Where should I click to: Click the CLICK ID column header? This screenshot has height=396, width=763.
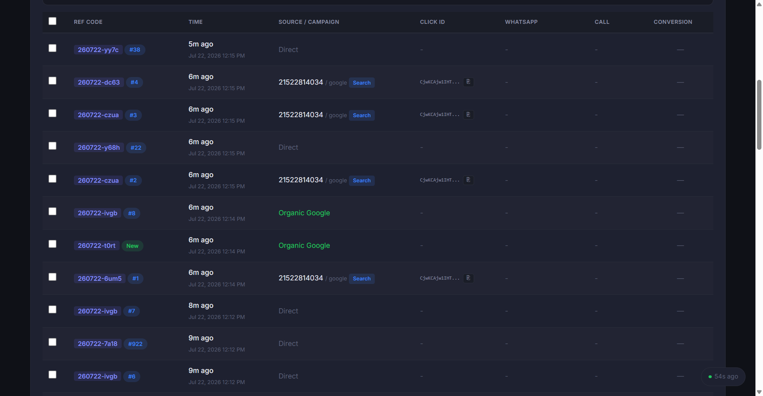tap(432, 22)
